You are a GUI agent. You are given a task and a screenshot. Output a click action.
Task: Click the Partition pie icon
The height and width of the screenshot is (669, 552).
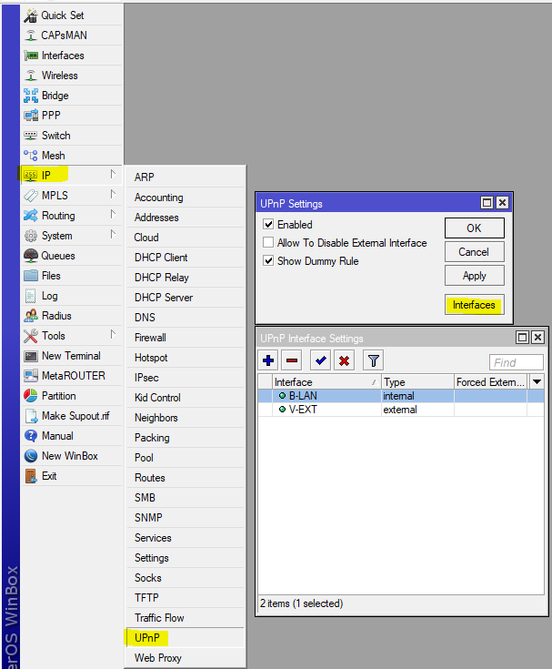(x=31, y=396)
